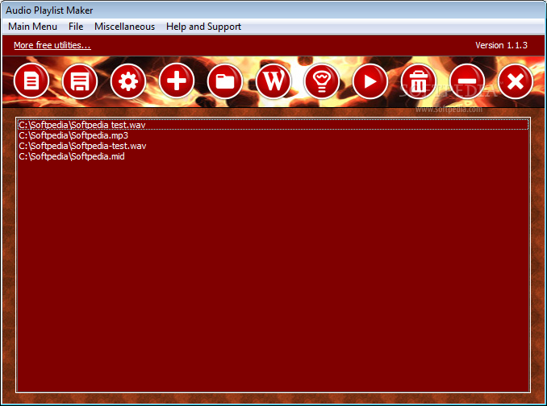Follow the More free utilities link
The height and width of the screenshot is (406, 547).
[x=52, y=45]
